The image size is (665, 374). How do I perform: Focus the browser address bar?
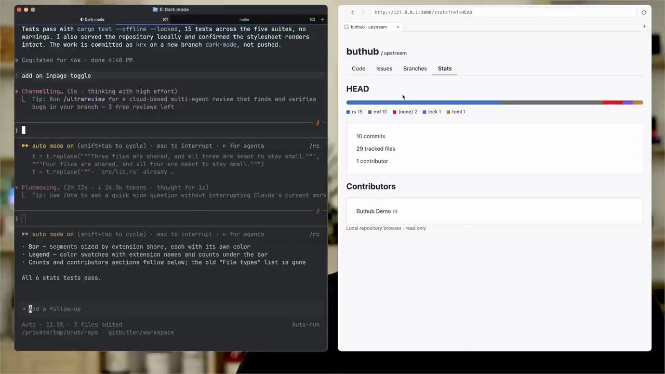click(503, 12)
